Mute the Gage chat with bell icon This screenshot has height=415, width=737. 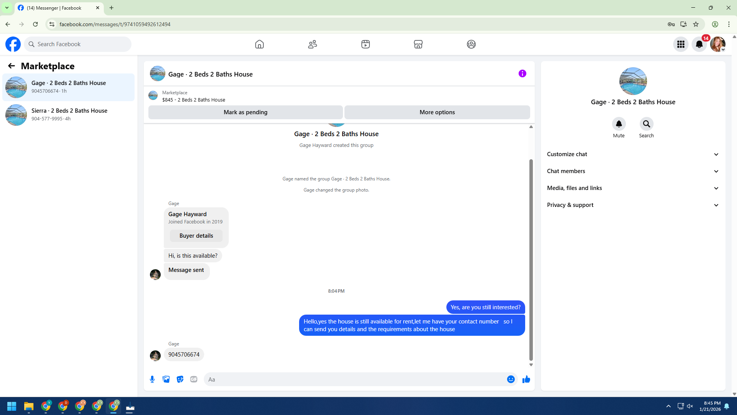(619, 124)
